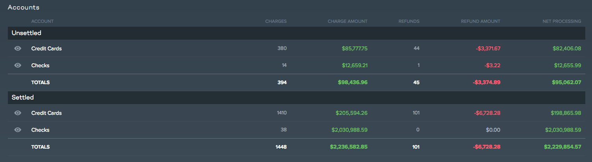Open Settled Credit Cards account

pyautogui.click(x=47, y=113)
